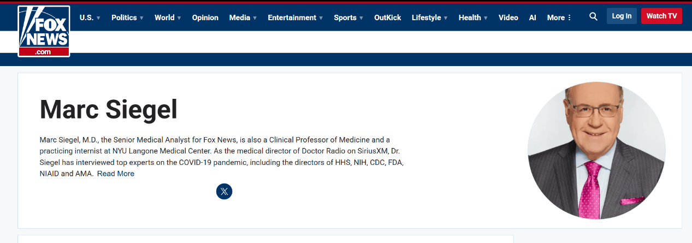Open the Video section
The width and height of the screenshot is (692, 243).
pyautogui.click(x=508, y=17)
